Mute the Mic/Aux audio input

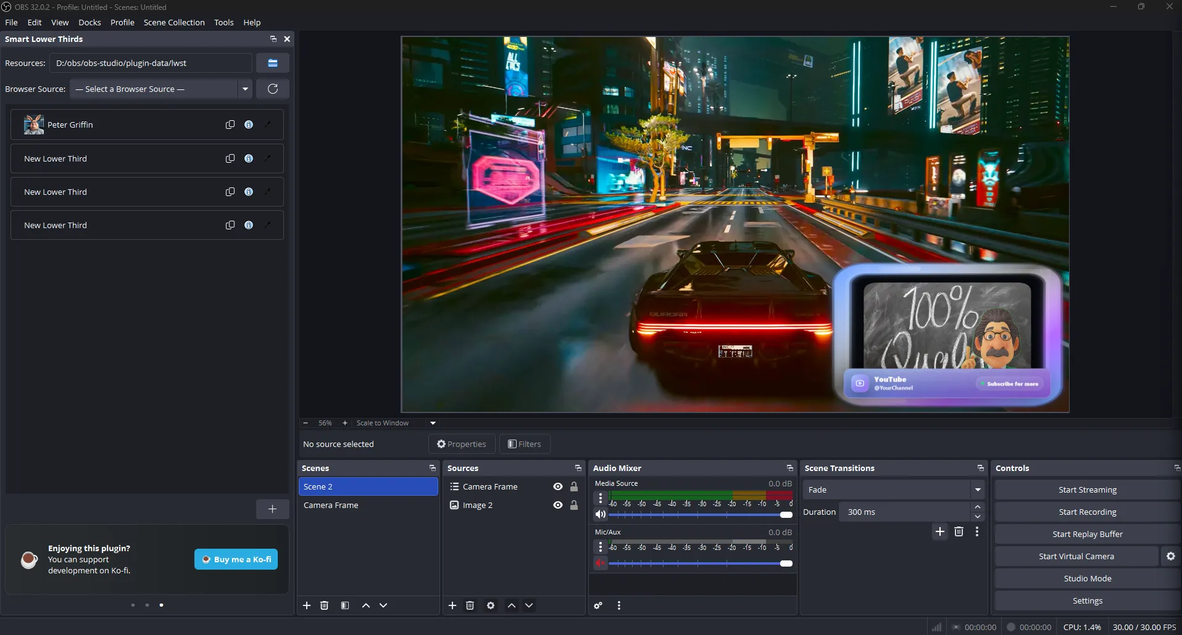coord(601,563)
